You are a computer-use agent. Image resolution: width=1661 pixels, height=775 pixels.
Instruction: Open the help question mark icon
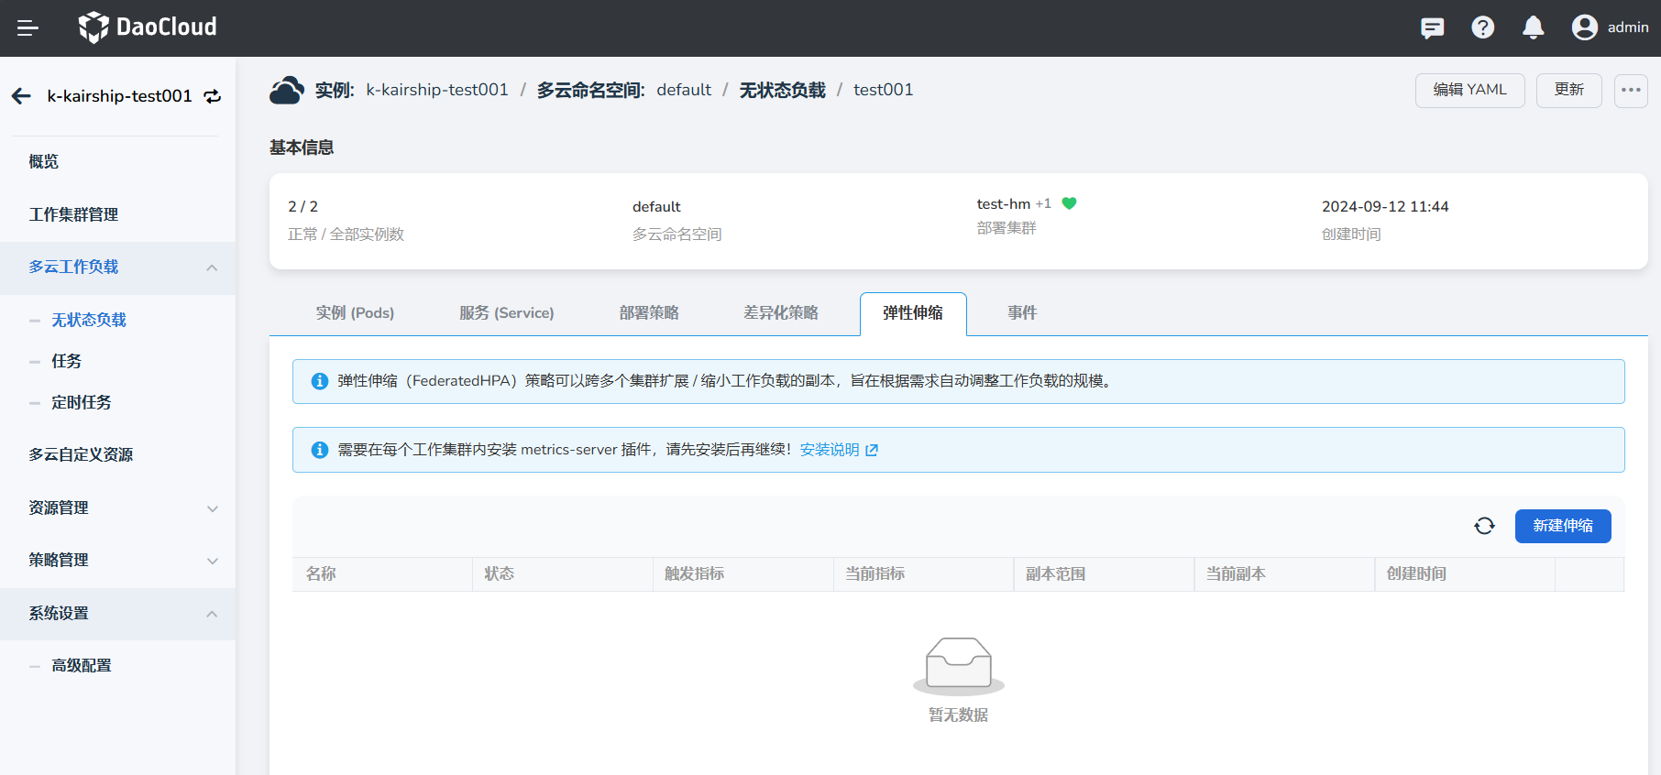[1482, 28]
